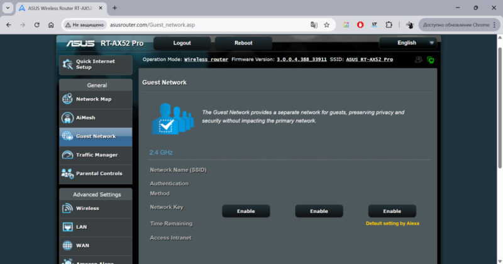Open Network Map menu item
This screenshot has width=503, height=264.
pos(96,99)
